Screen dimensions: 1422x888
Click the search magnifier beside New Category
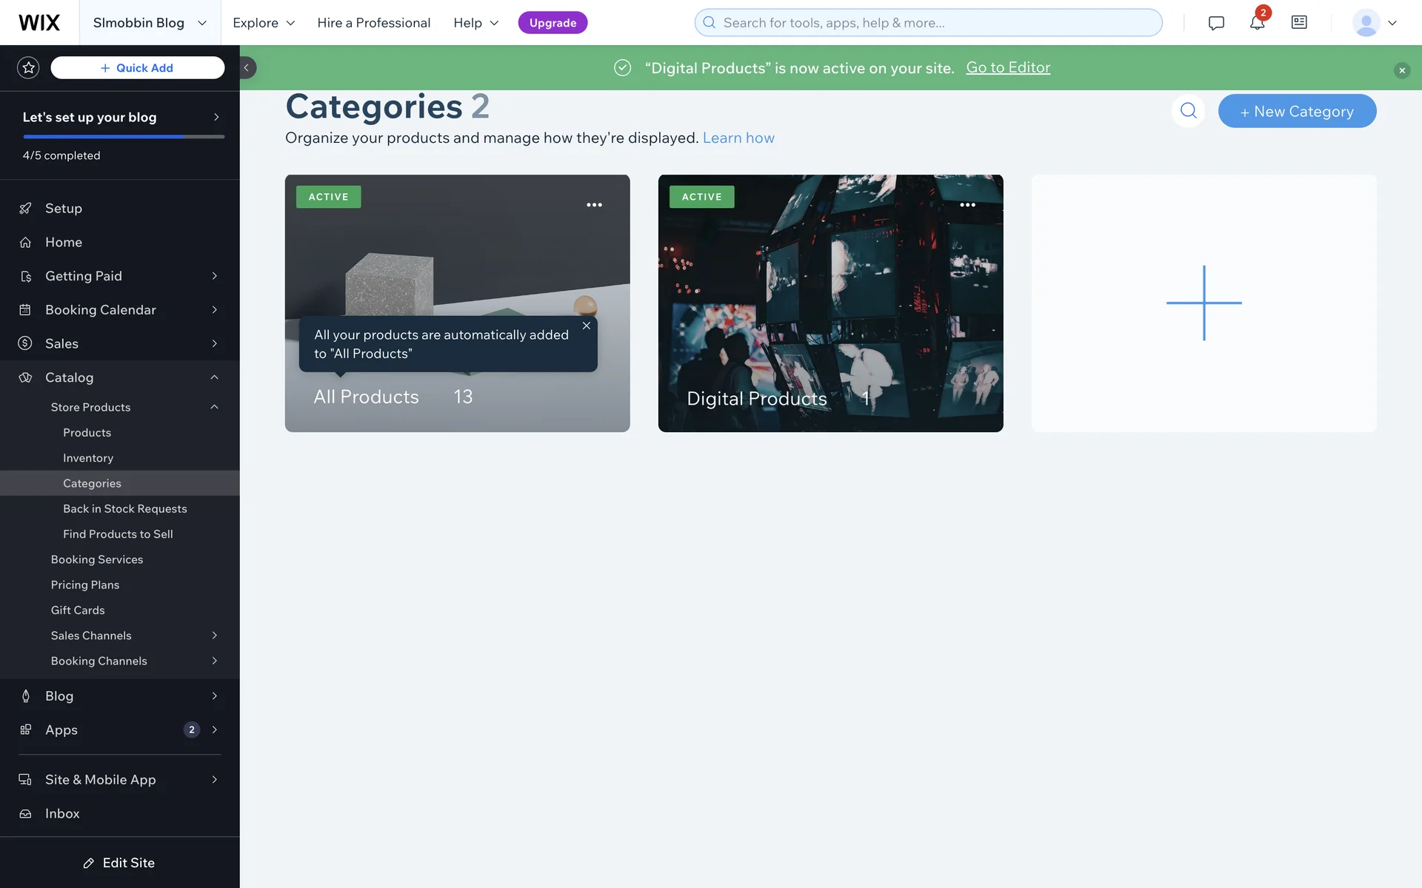coord(1188,111)
